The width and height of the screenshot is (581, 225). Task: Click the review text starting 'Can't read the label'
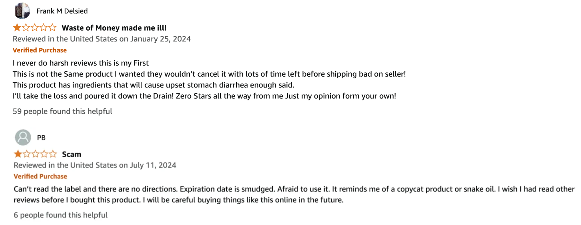[x=294, y=194]
